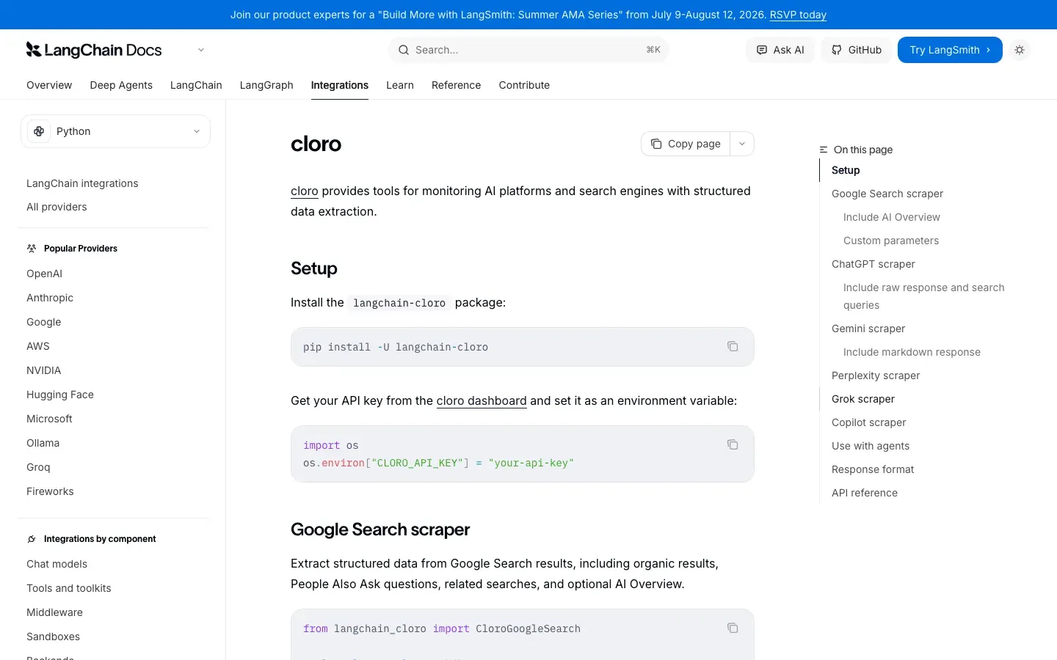
Task: Click the On this page list icon
Action: point(824,150)
